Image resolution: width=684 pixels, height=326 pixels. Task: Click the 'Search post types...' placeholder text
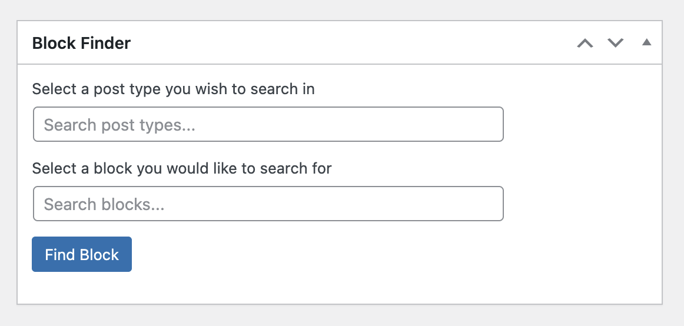pos(119,125)
